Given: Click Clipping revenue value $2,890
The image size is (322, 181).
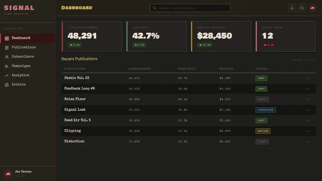Looking at the screenshot, I should [225, 131].
